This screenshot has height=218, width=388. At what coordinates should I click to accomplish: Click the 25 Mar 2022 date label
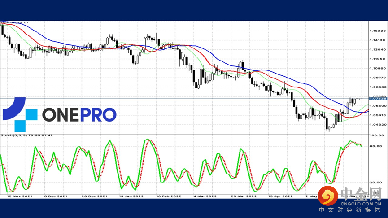[244, 196]
